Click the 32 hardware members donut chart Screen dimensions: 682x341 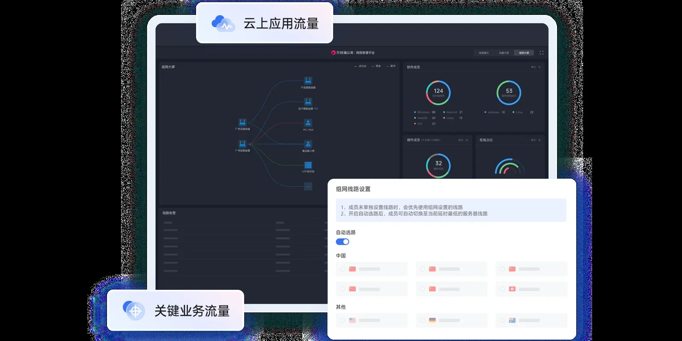(438, 165)
